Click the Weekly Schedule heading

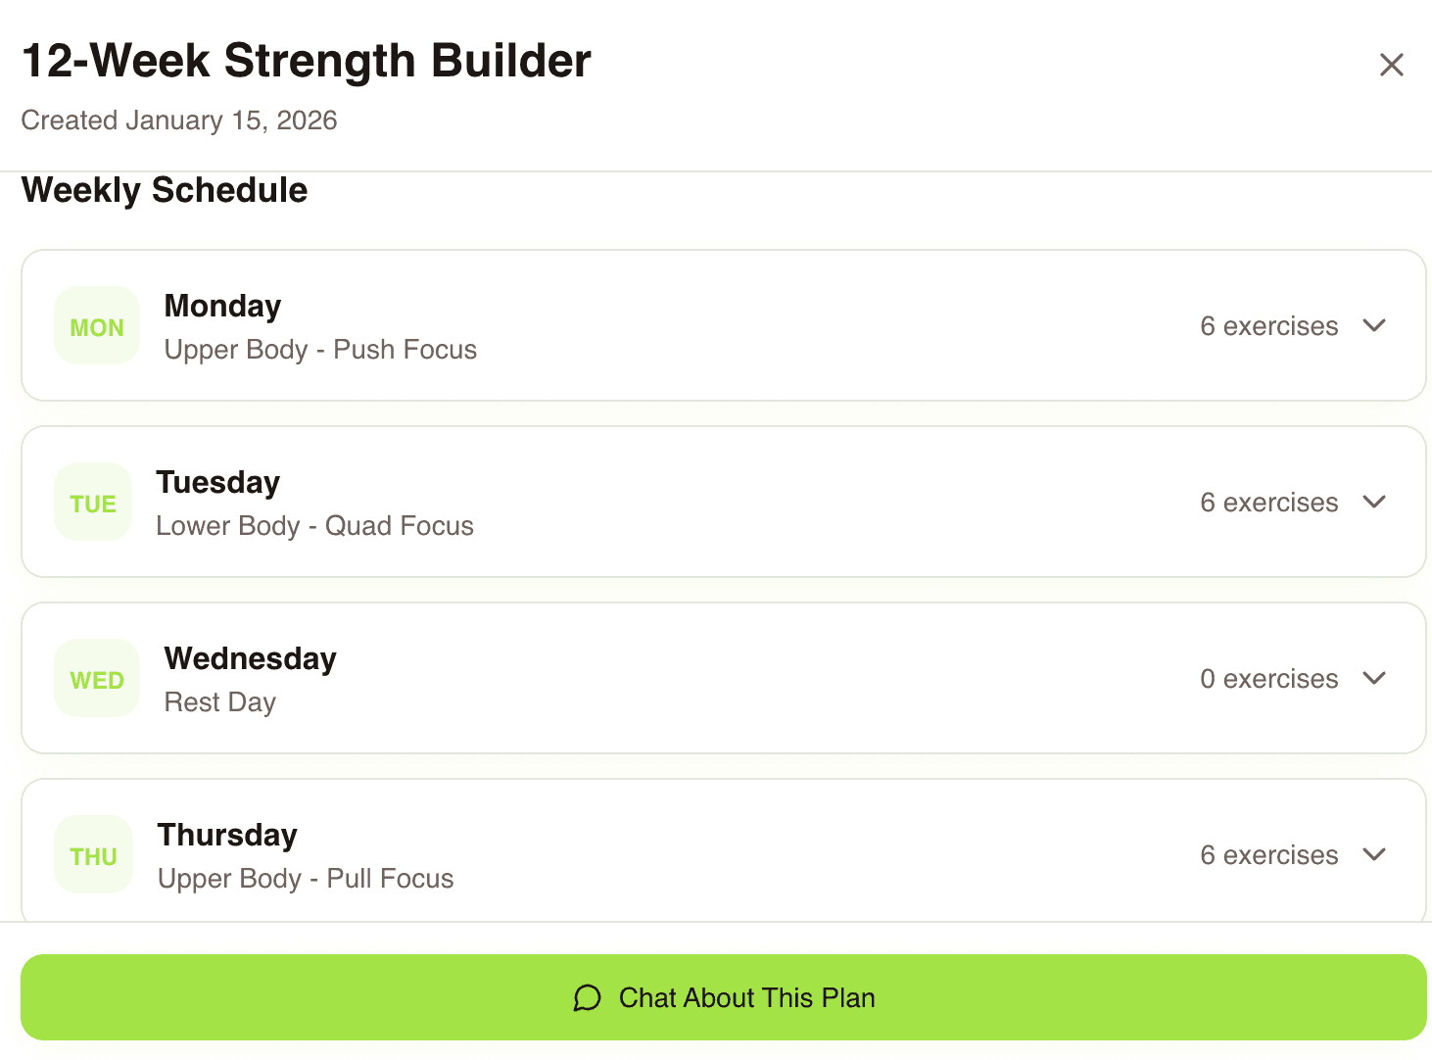coord(165,190)
